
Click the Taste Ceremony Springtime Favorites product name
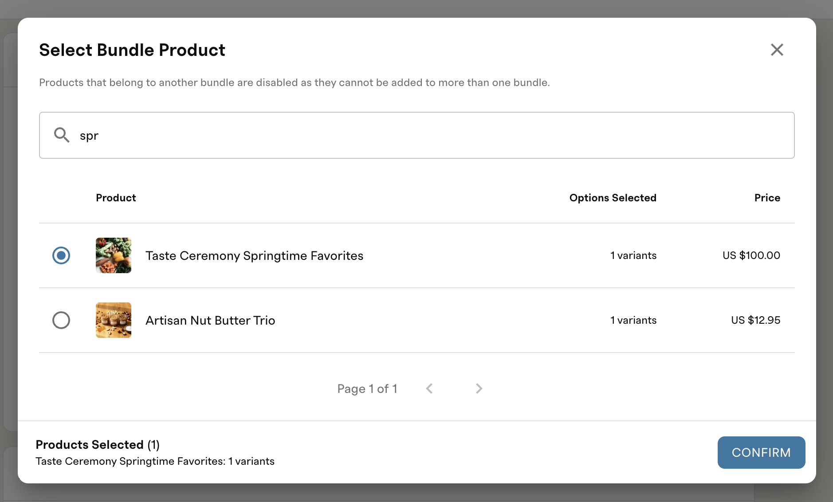click(254, 256)
